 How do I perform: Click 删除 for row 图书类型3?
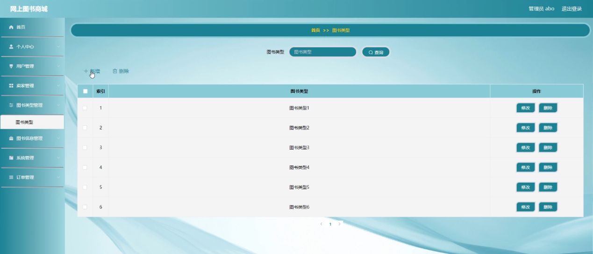[548, 148]
